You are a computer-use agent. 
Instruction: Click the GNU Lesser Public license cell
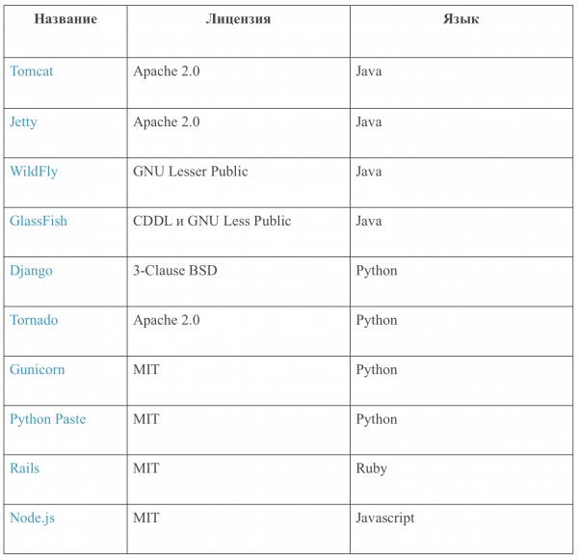tap(191, 172)
